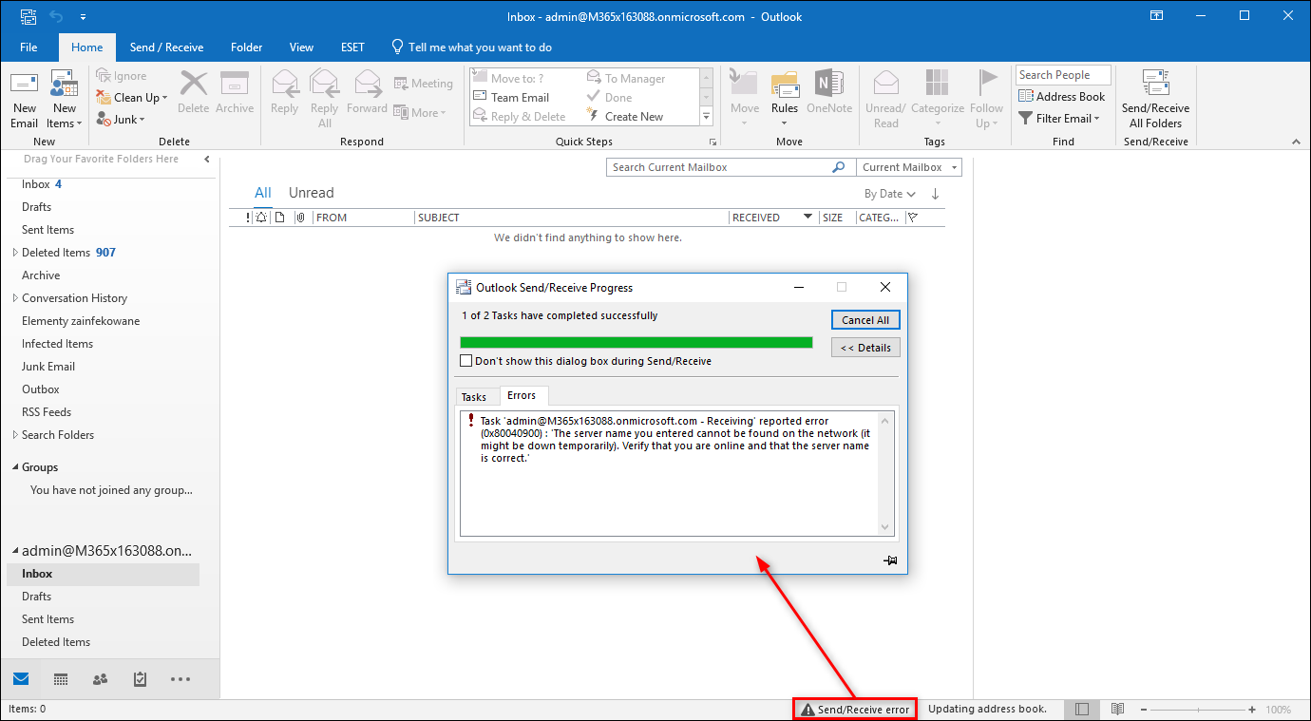Viewport: 1311px width, 721px height.
Task: Enable 'Don't show this dialog box during Send/Receive'
Action: click(x=465, y=360)
